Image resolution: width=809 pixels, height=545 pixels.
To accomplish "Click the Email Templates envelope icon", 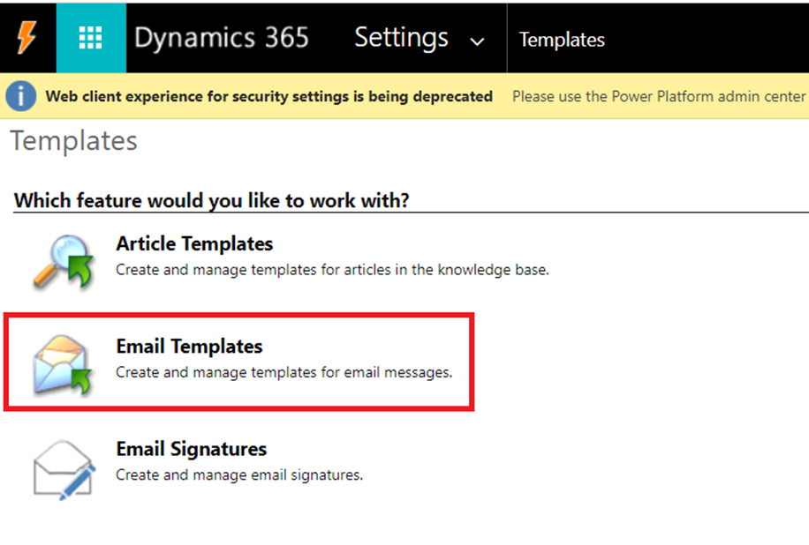I will click(63, 362).
